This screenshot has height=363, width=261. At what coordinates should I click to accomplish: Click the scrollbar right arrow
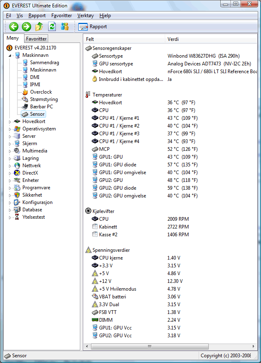tap(253, 346)
